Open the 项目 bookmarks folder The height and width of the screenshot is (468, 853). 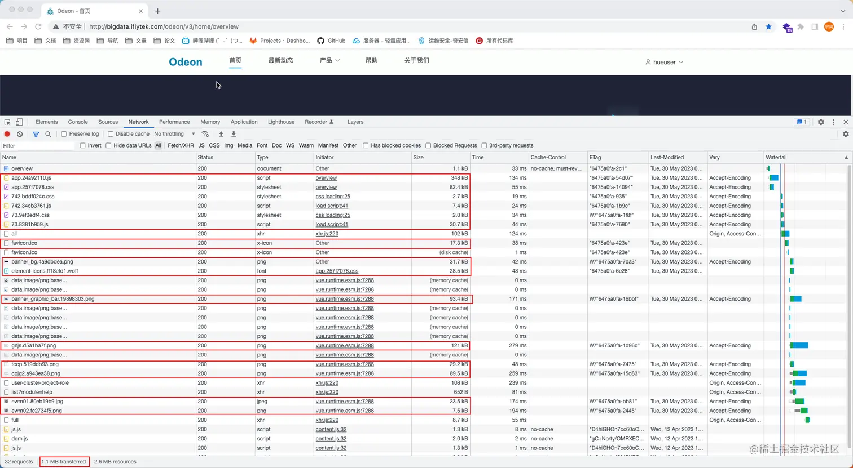16,41
